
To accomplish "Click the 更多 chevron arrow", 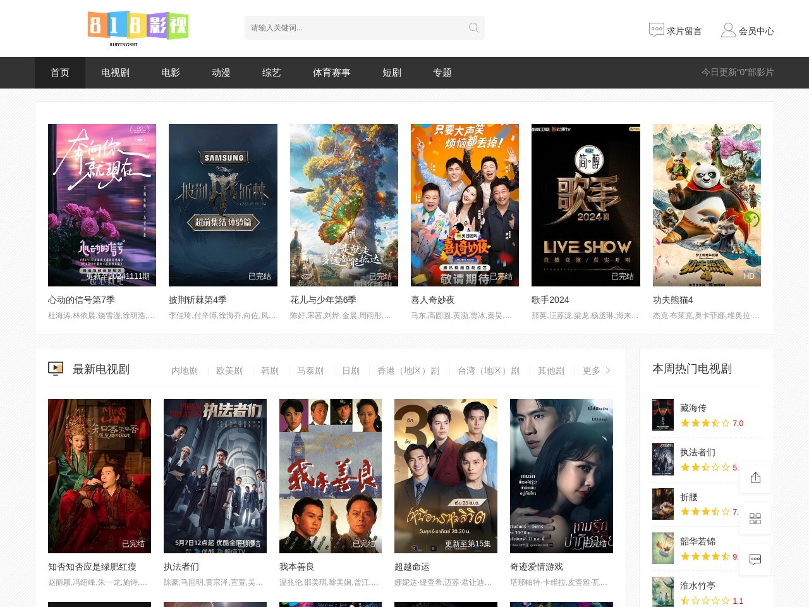I will click(608, 371).
